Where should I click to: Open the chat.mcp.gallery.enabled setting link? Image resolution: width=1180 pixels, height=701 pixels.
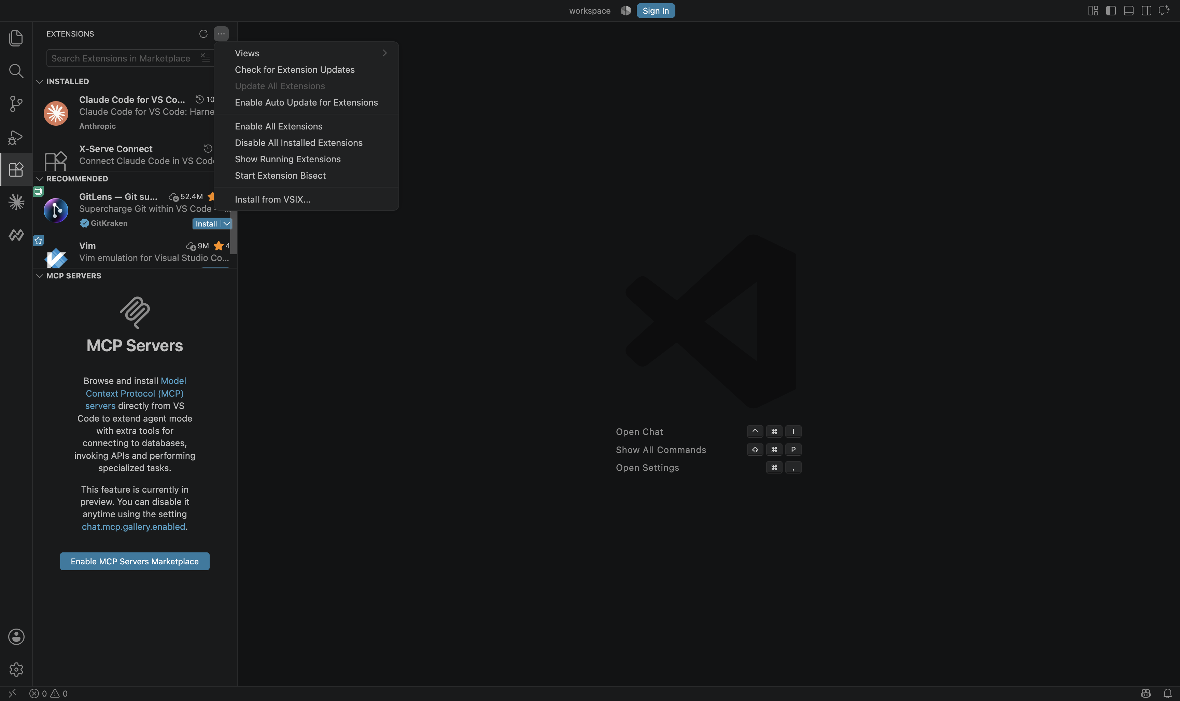[x=134, y=526]
